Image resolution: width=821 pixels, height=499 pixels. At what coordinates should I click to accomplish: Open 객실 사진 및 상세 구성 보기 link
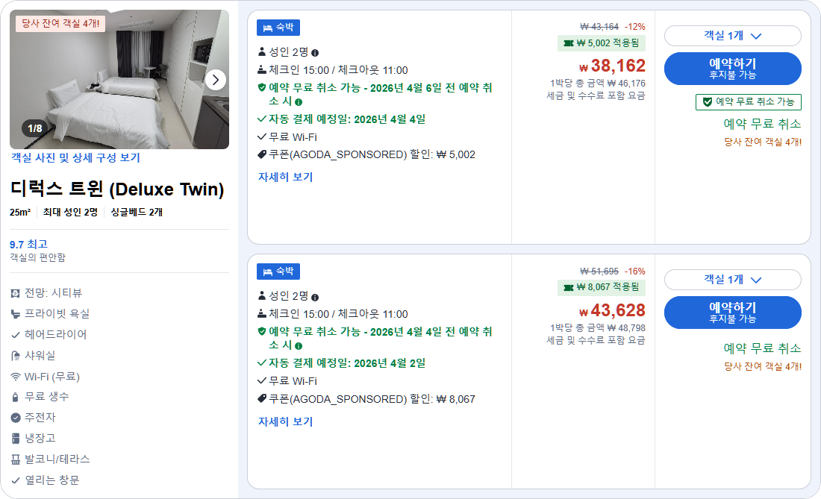click(x=75, y=157)
